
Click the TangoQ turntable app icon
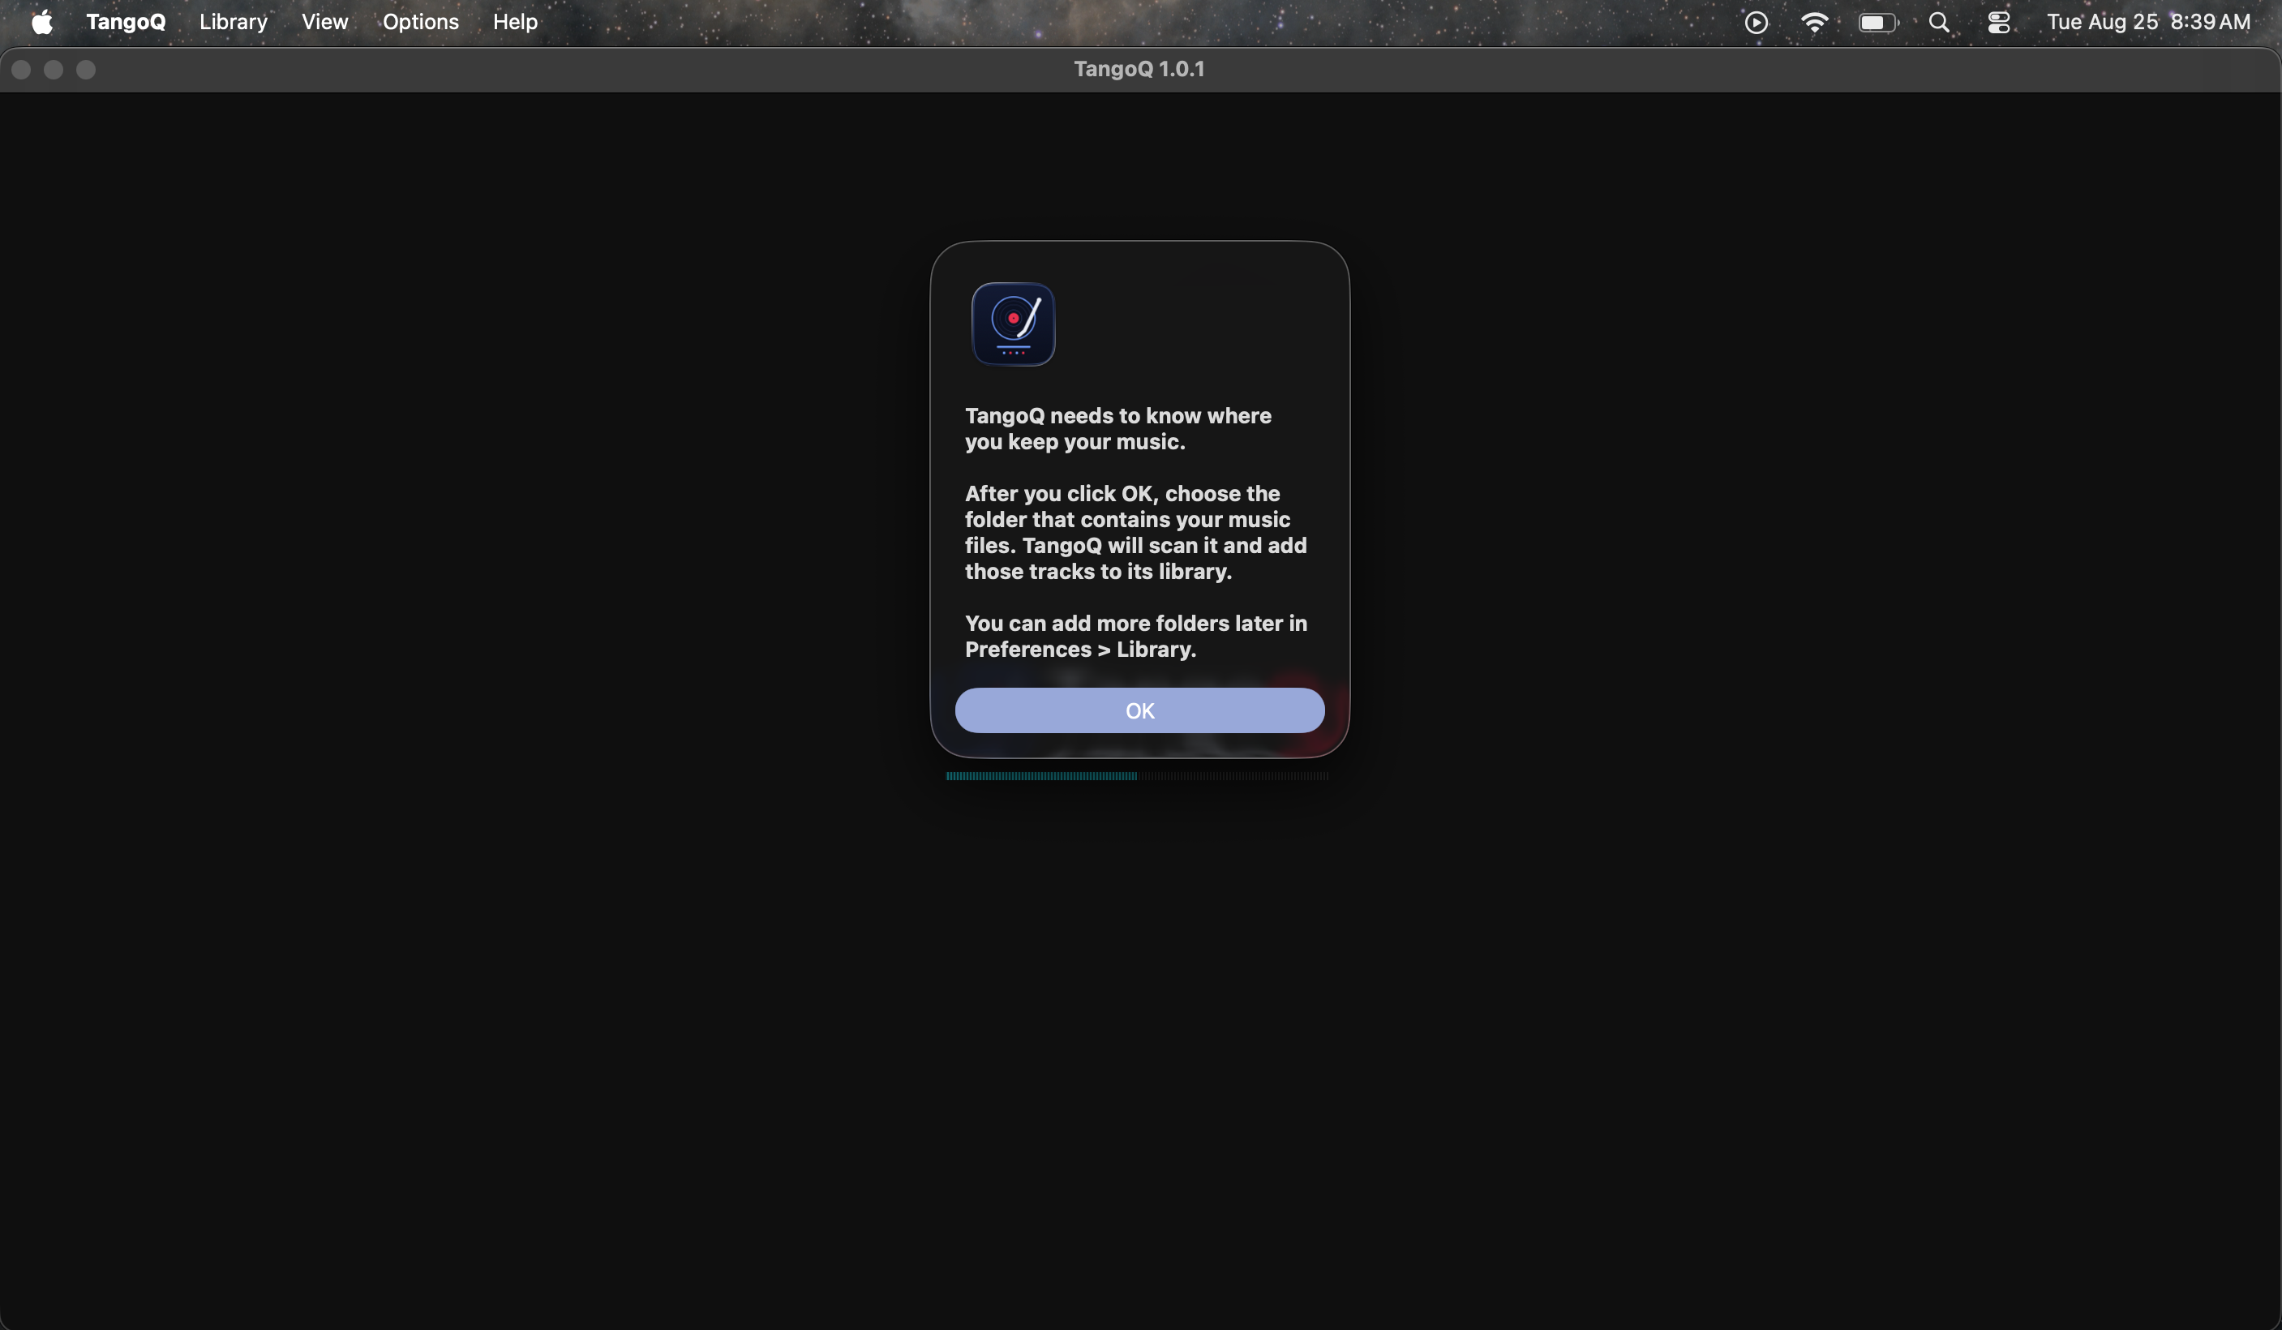coord(1014,324)
